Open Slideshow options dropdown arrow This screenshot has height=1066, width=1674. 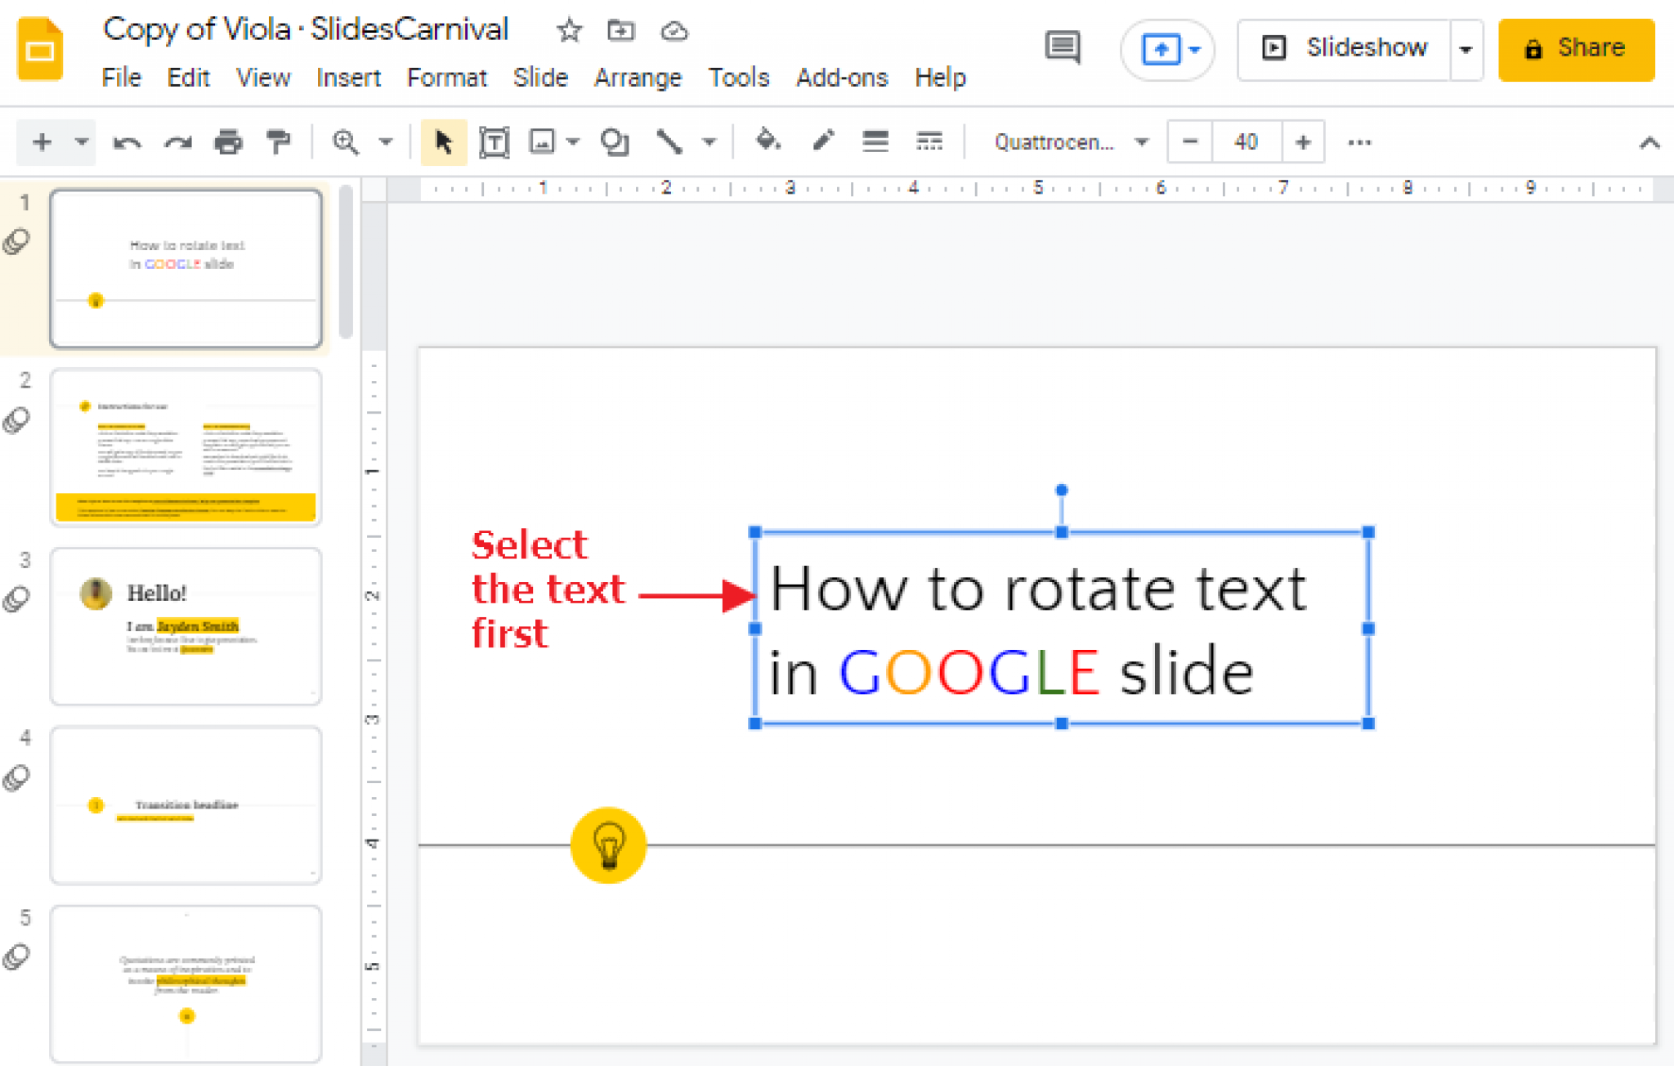pyautogui.click(x=1466, y=49)
